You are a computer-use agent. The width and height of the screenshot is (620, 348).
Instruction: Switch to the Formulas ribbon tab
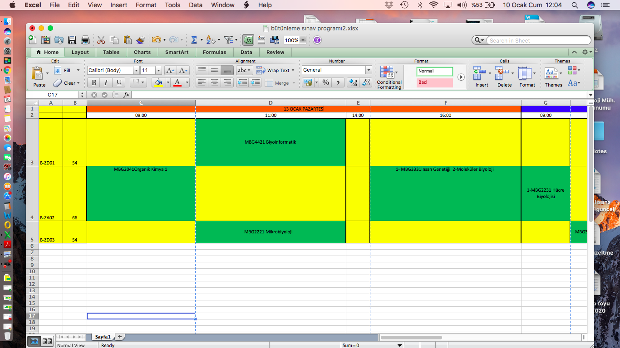click(214, 52)
